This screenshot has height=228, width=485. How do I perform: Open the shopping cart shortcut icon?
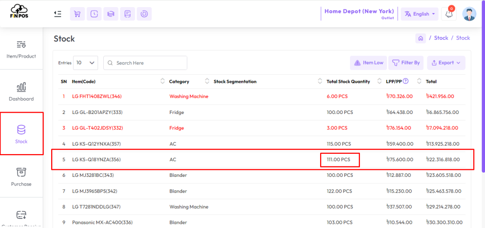[77, 14]
